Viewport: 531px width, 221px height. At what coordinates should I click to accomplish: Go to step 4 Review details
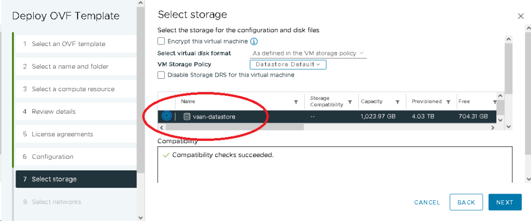(x=53, y=112)
